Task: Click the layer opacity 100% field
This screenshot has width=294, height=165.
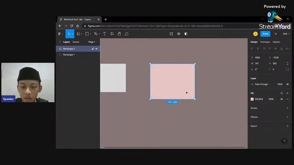Action: point(280,84)
